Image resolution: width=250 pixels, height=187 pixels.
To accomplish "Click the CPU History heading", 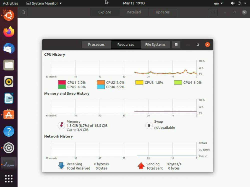I will click(54, 55).
